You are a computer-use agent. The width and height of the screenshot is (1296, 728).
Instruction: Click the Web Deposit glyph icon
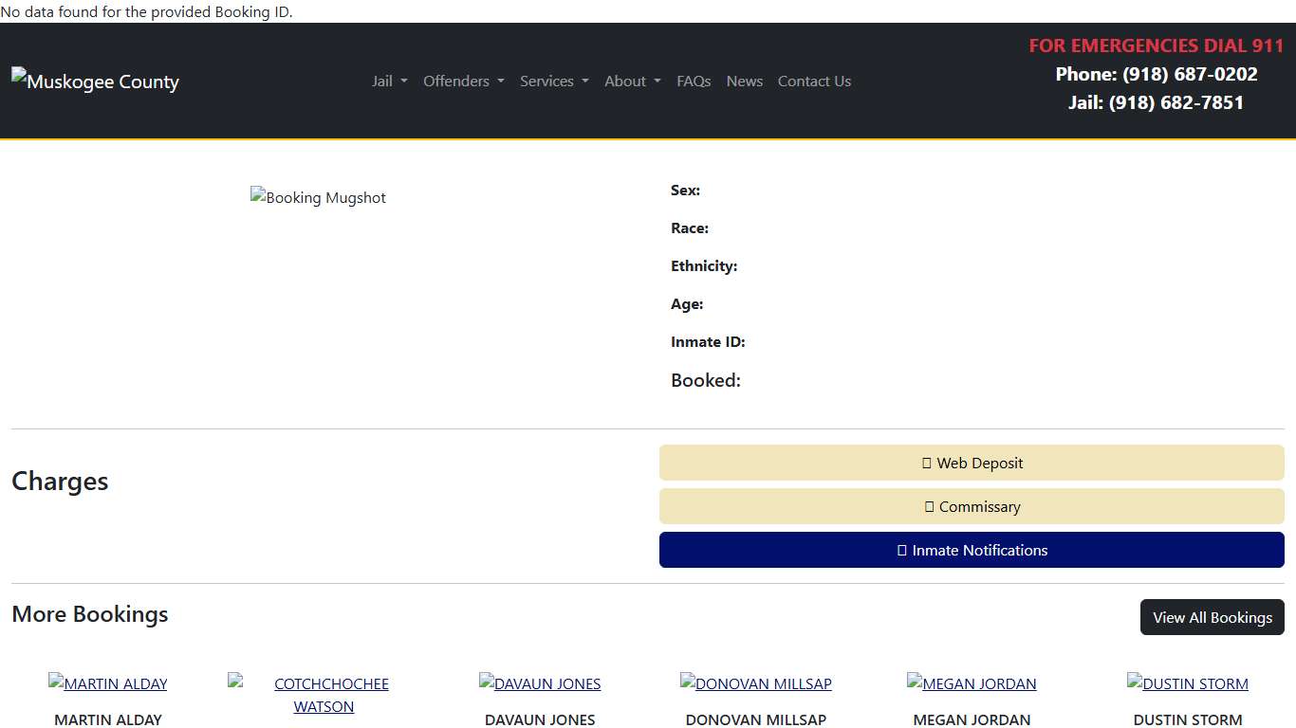tap(927, 463)
